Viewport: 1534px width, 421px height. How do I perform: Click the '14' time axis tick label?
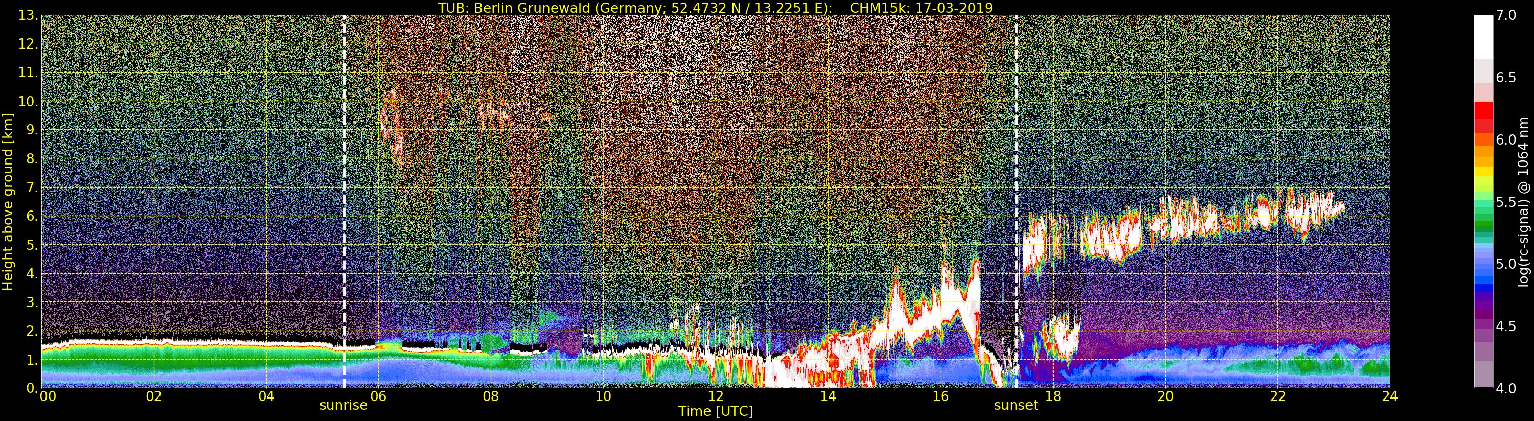click(828, 396)
